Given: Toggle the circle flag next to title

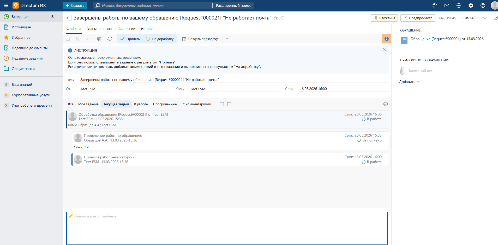Looking at the screenshot, I should [x=283, y=18].
